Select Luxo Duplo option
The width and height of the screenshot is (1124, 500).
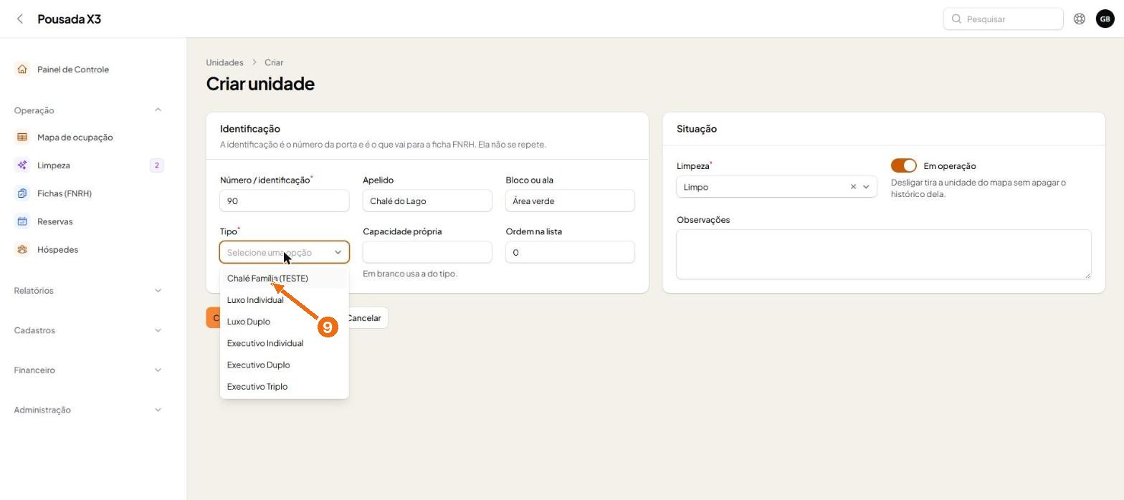(285, 322)
